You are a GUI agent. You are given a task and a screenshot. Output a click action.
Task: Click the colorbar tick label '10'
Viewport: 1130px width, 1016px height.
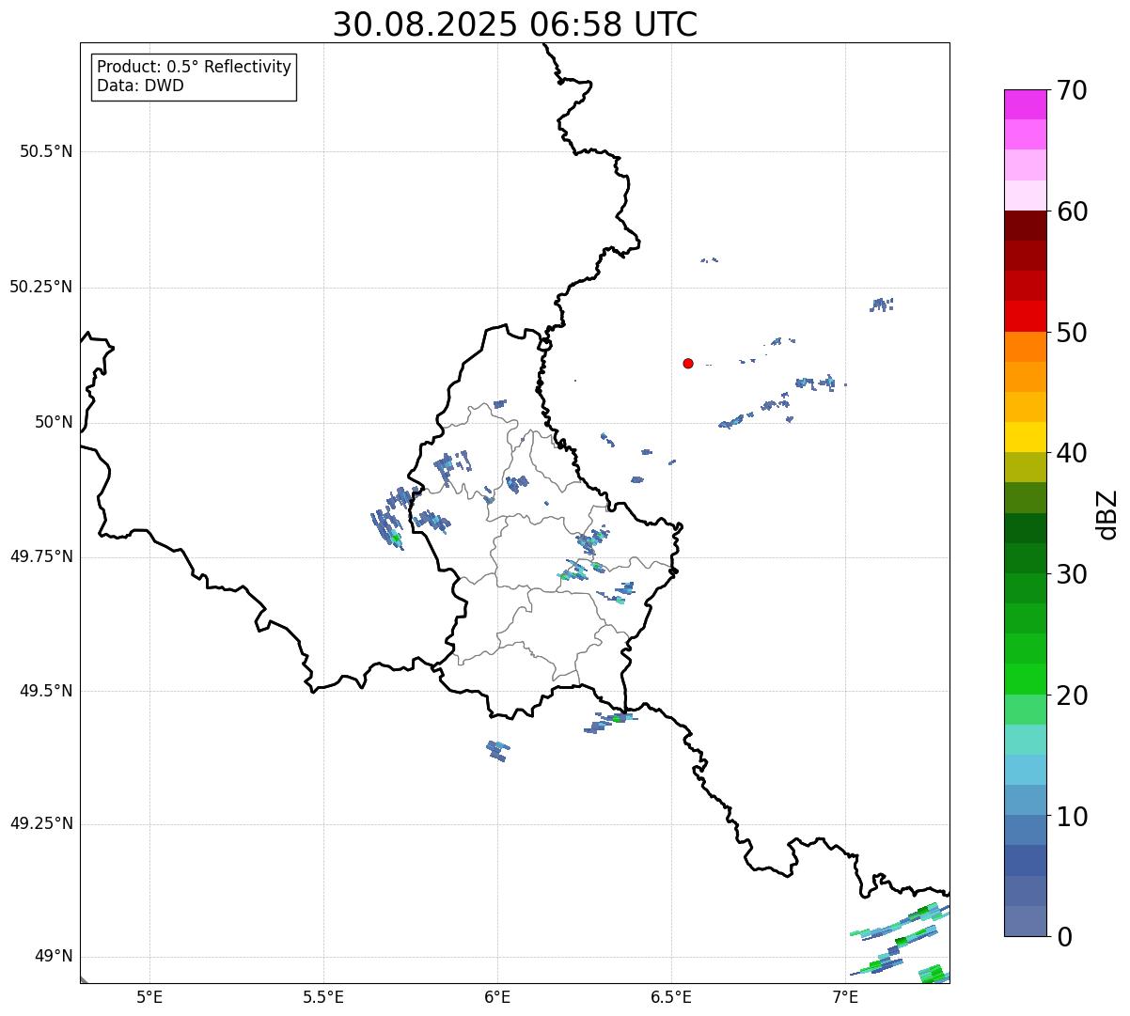point(1072,817)
